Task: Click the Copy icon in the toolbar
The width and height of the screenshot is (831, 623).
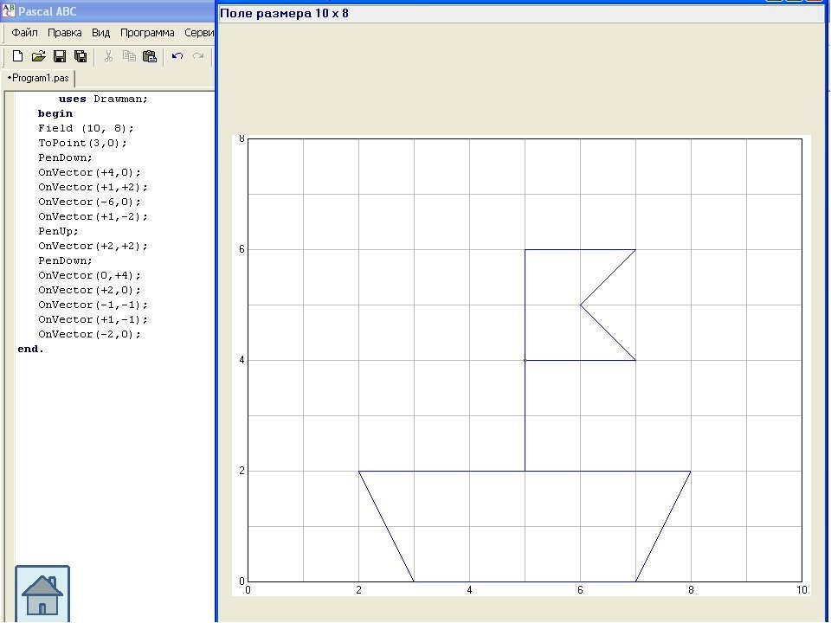Action: [x=129, y=56]
